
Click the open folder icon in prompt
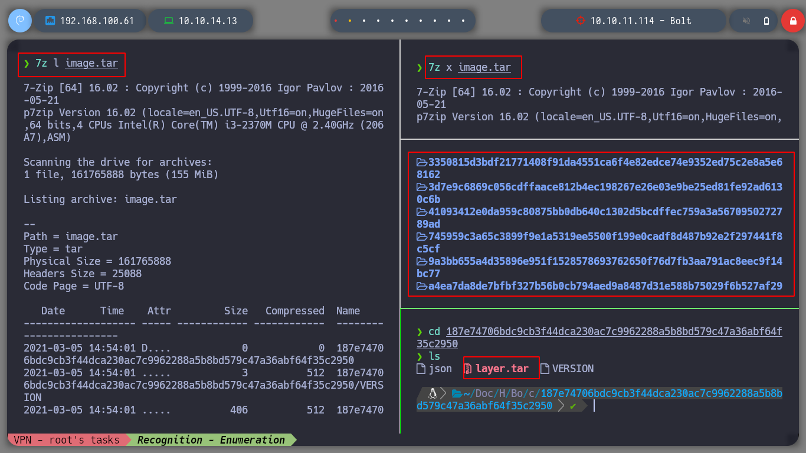[456, 393]
